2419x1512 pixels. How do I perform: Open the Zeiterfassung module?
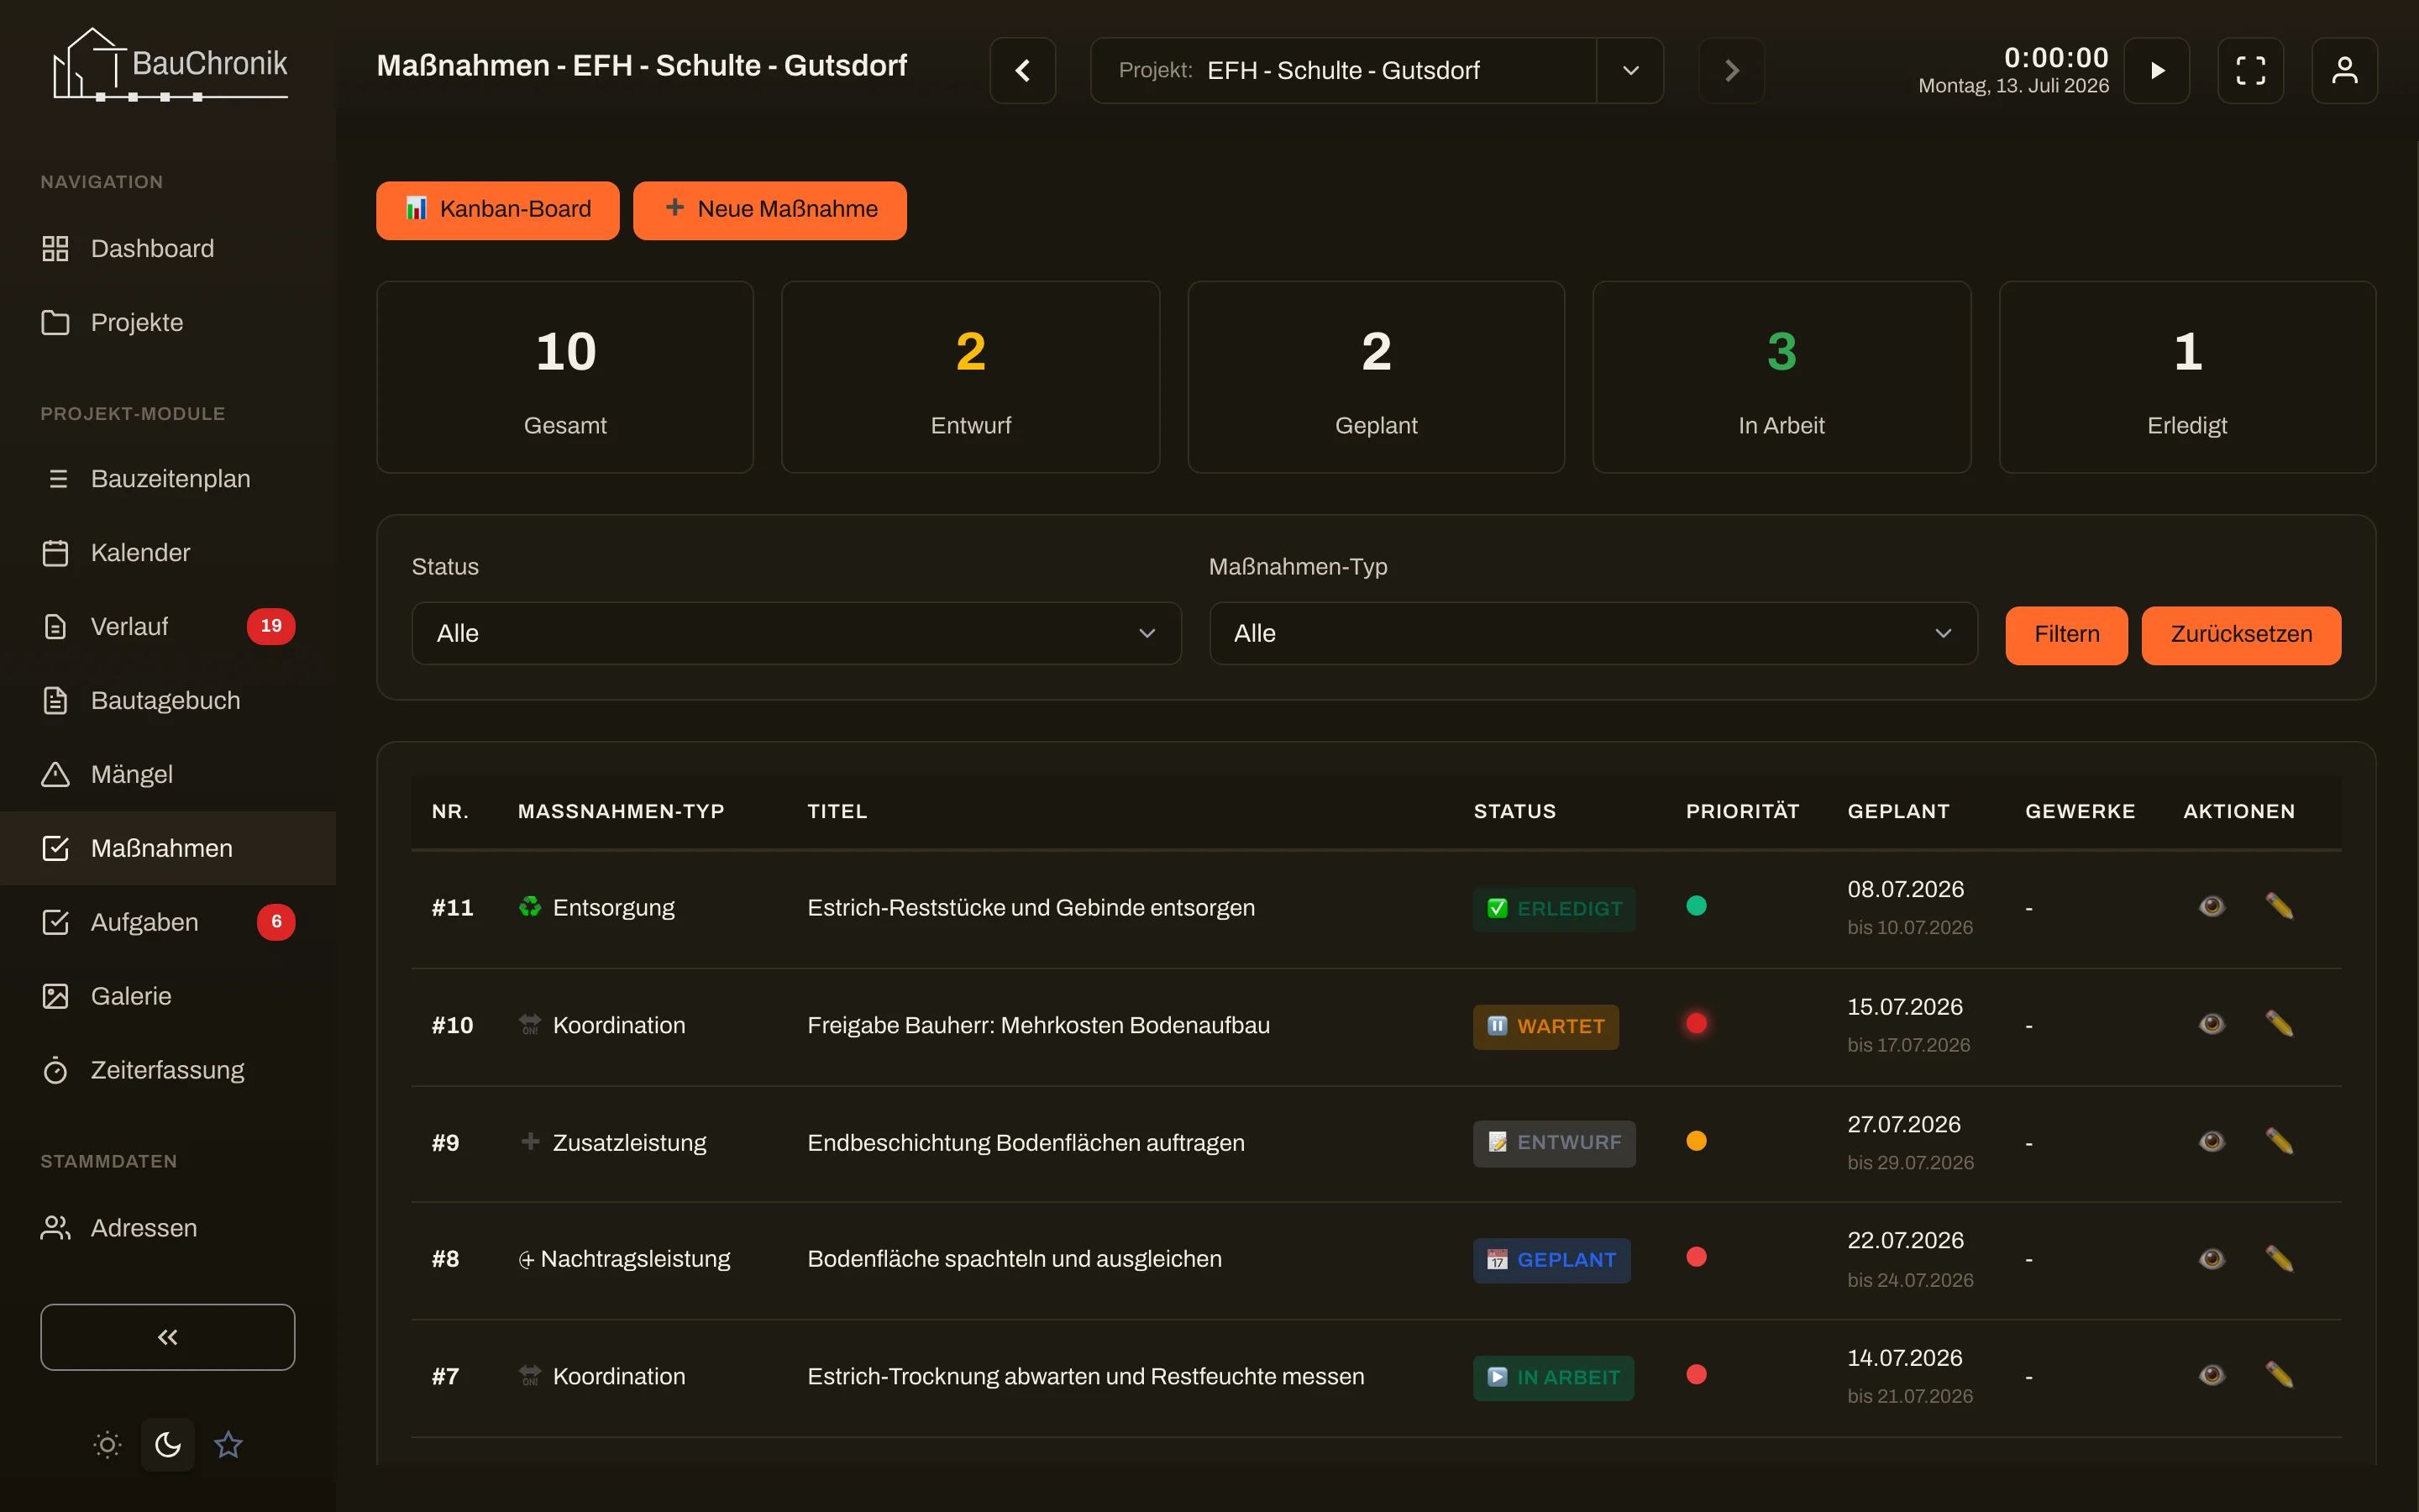[x=168, y=1070]
